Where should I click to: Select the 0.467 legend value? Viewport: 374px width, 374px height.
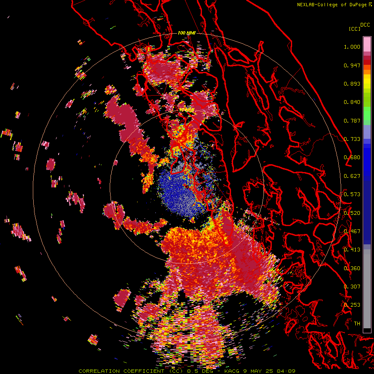pyautogui.click(x=352, y=231)
